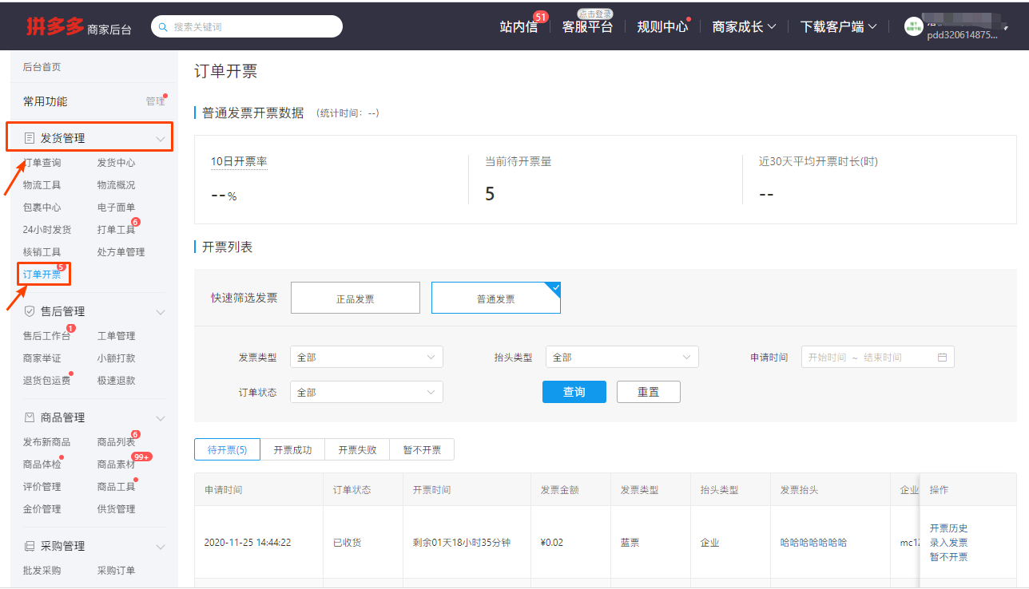Click the 开票历史 link
Screen dimensions: 1029x589
[x=949, y=528]
